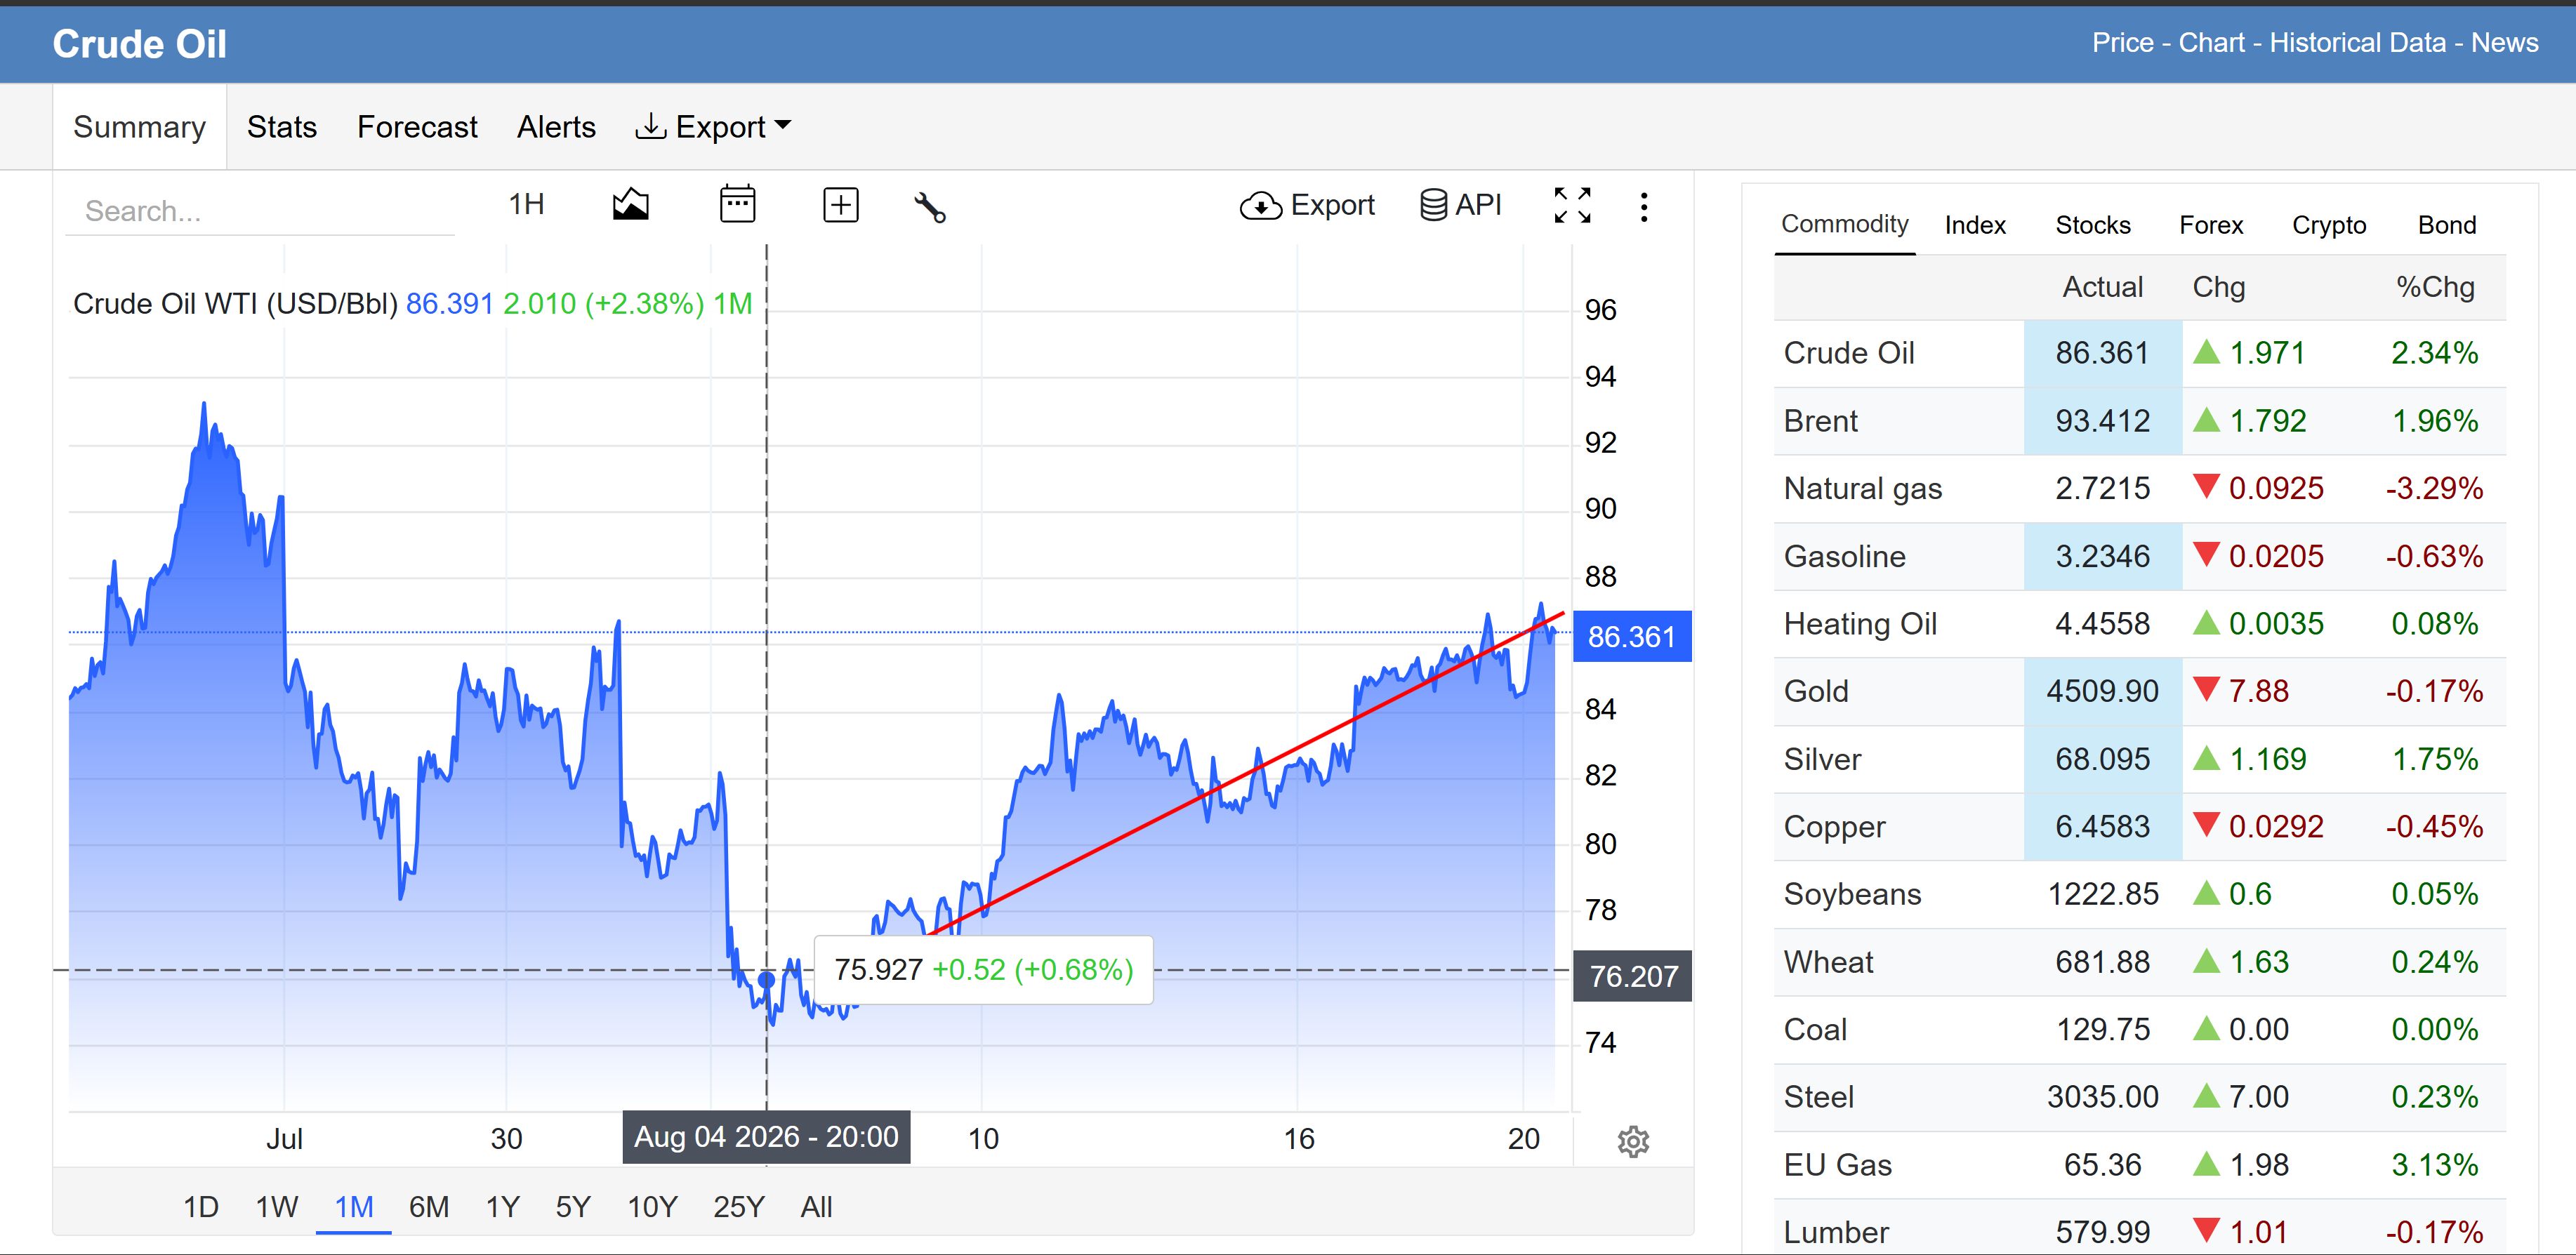
Task: Open the chart type icon
Action: pyautogui.click(x=630, y=205)
